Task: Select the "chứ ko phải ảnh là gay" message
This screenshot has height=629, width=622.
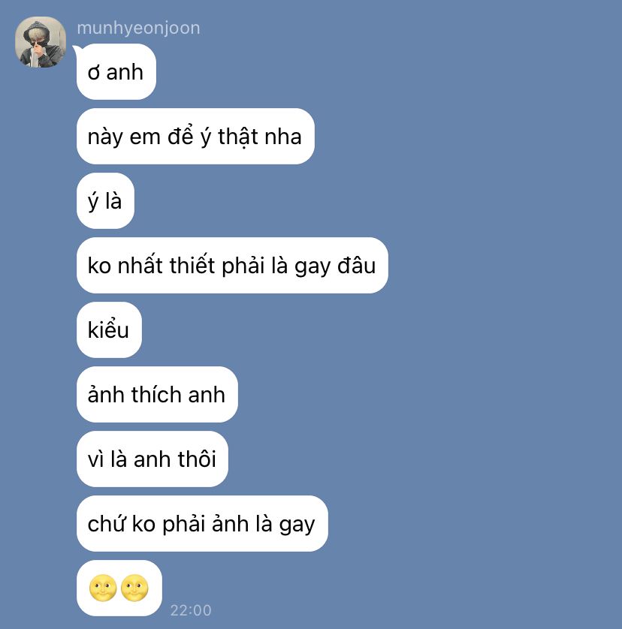Action: click(x=202, y=523)
